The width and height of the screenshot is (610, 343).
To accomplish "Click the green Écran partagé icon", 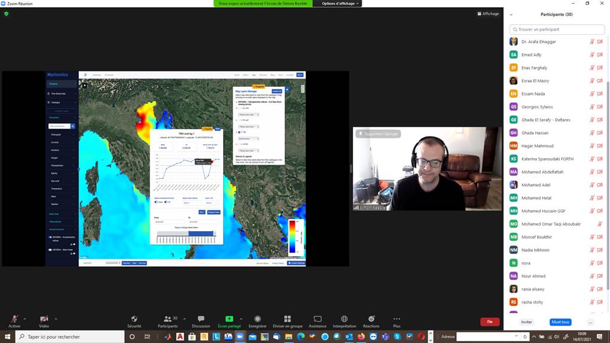I will pos(229,319).
